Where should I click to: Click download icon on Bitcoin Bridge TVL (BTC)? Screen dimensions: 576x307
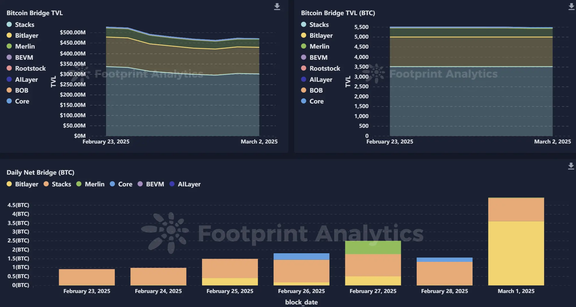tap(571, 7)
